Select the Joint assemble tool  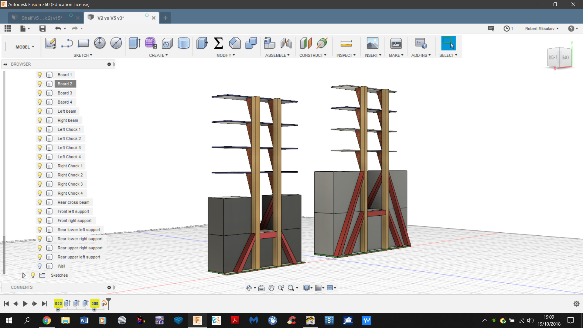point(286,43)
